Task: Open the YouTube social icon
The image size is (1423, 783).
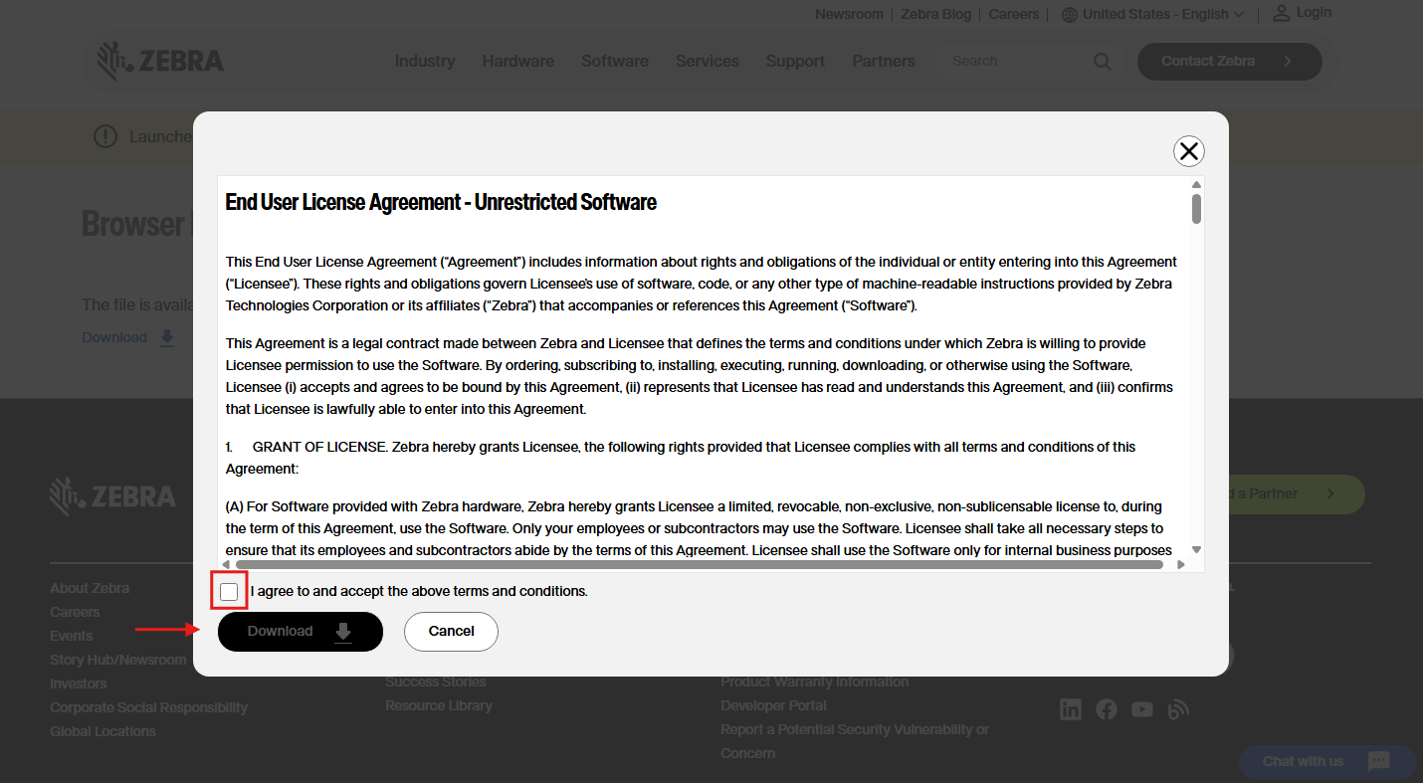Action: tap(1142, 709)
